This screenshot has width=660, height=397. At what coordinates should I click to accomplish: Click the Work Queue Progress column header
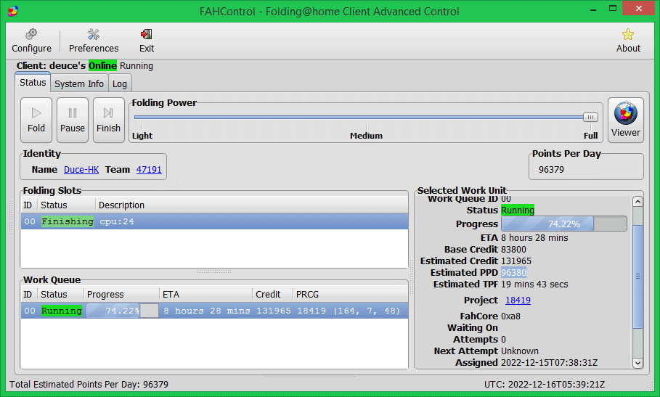tap(122, 295)
